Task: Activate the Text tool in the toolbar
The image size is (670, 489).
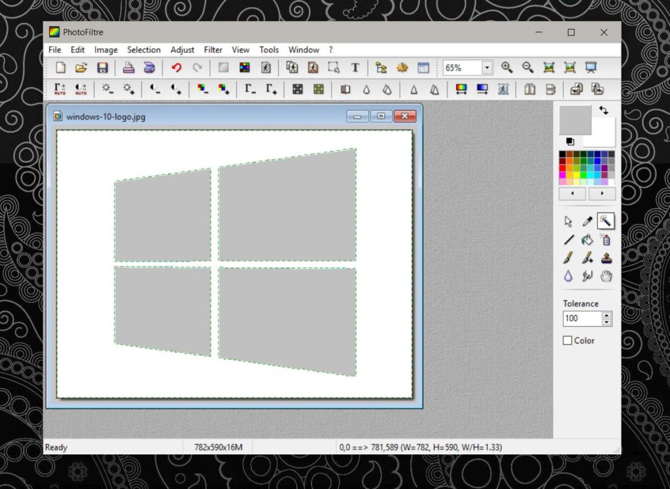Action: [355, 67]
